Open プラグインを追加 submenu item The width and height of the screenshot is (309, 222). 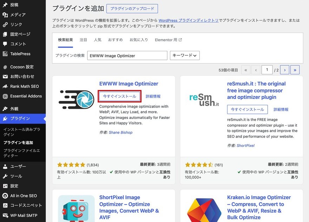tap(18, 143)
